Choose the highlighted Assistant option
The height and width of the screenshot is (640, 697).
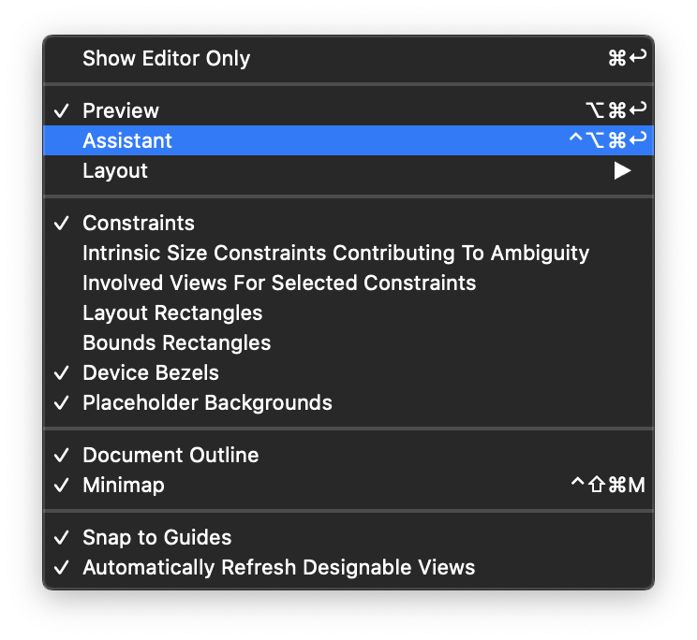tap(348, 140)
